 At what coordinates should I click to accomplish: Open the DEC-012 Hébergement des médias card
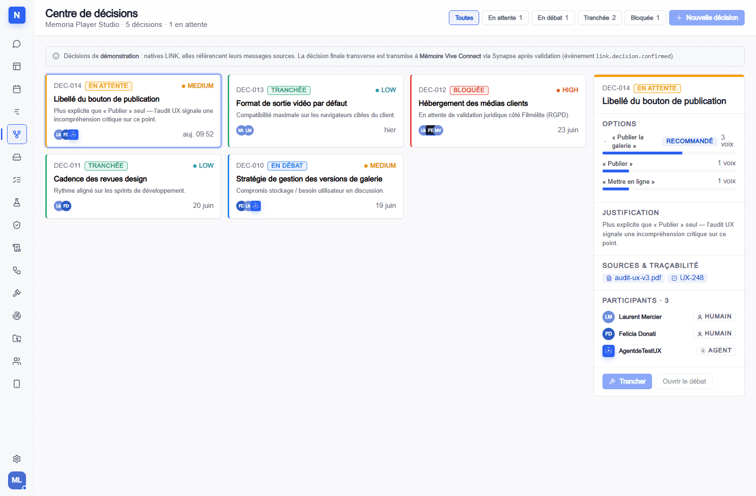click(x=498, y=111)
